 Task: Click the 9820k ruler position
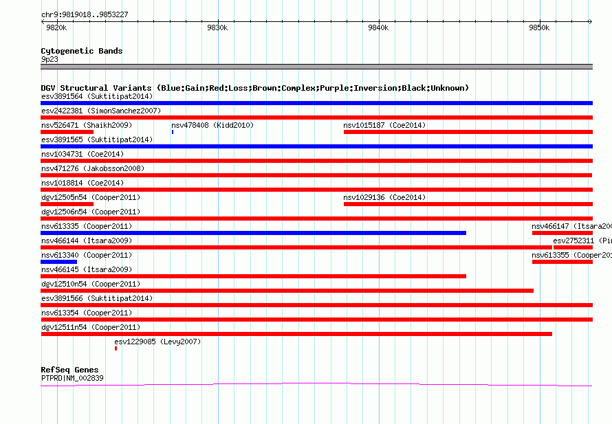click(56, 27)
